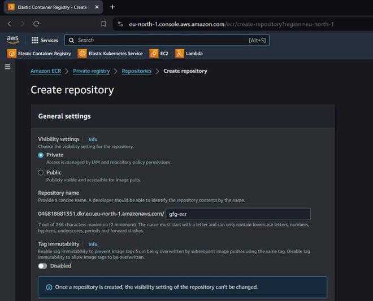Screen dimensions: 373x301
Task: Click the info icon in the visibility notice
Action: (x=49, y=287)
